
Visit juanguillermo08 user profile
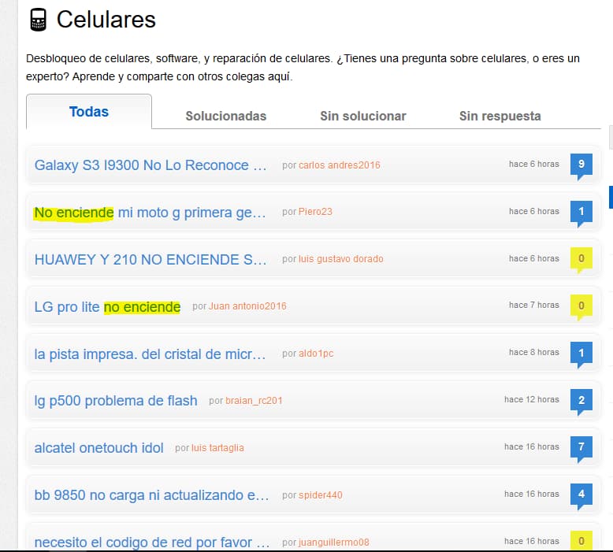(x=334, y=543)
